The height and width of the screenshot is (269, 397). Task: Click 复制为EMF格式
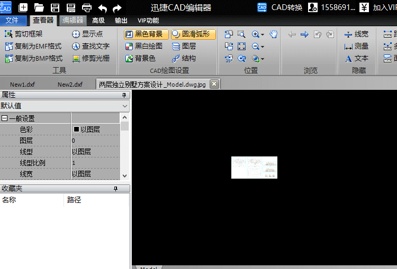(x=33, y=47)
